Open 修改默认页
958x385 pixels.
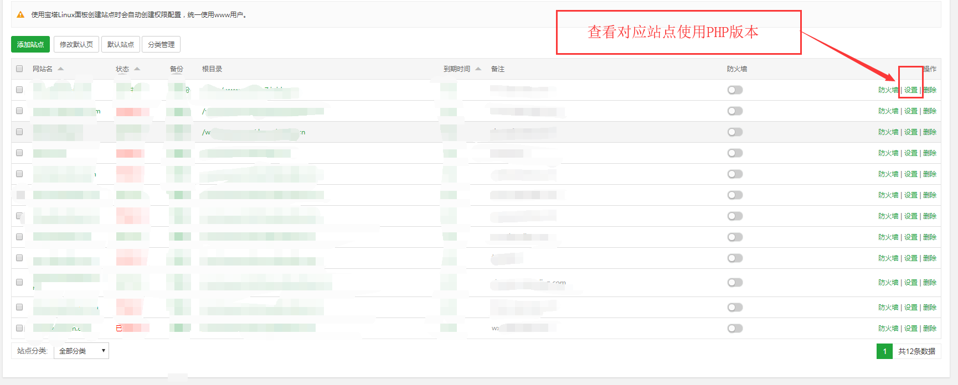(x=76, y=45)
